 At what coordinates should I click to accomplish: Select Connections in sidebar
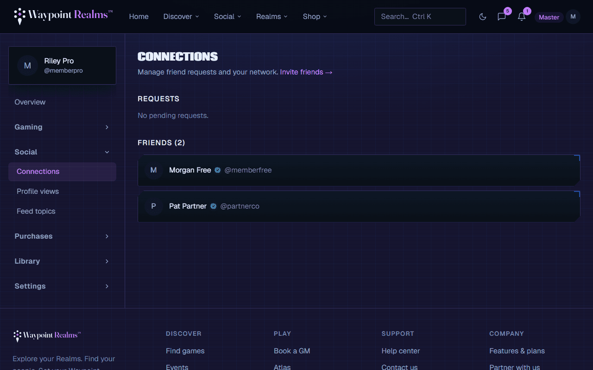63,172
